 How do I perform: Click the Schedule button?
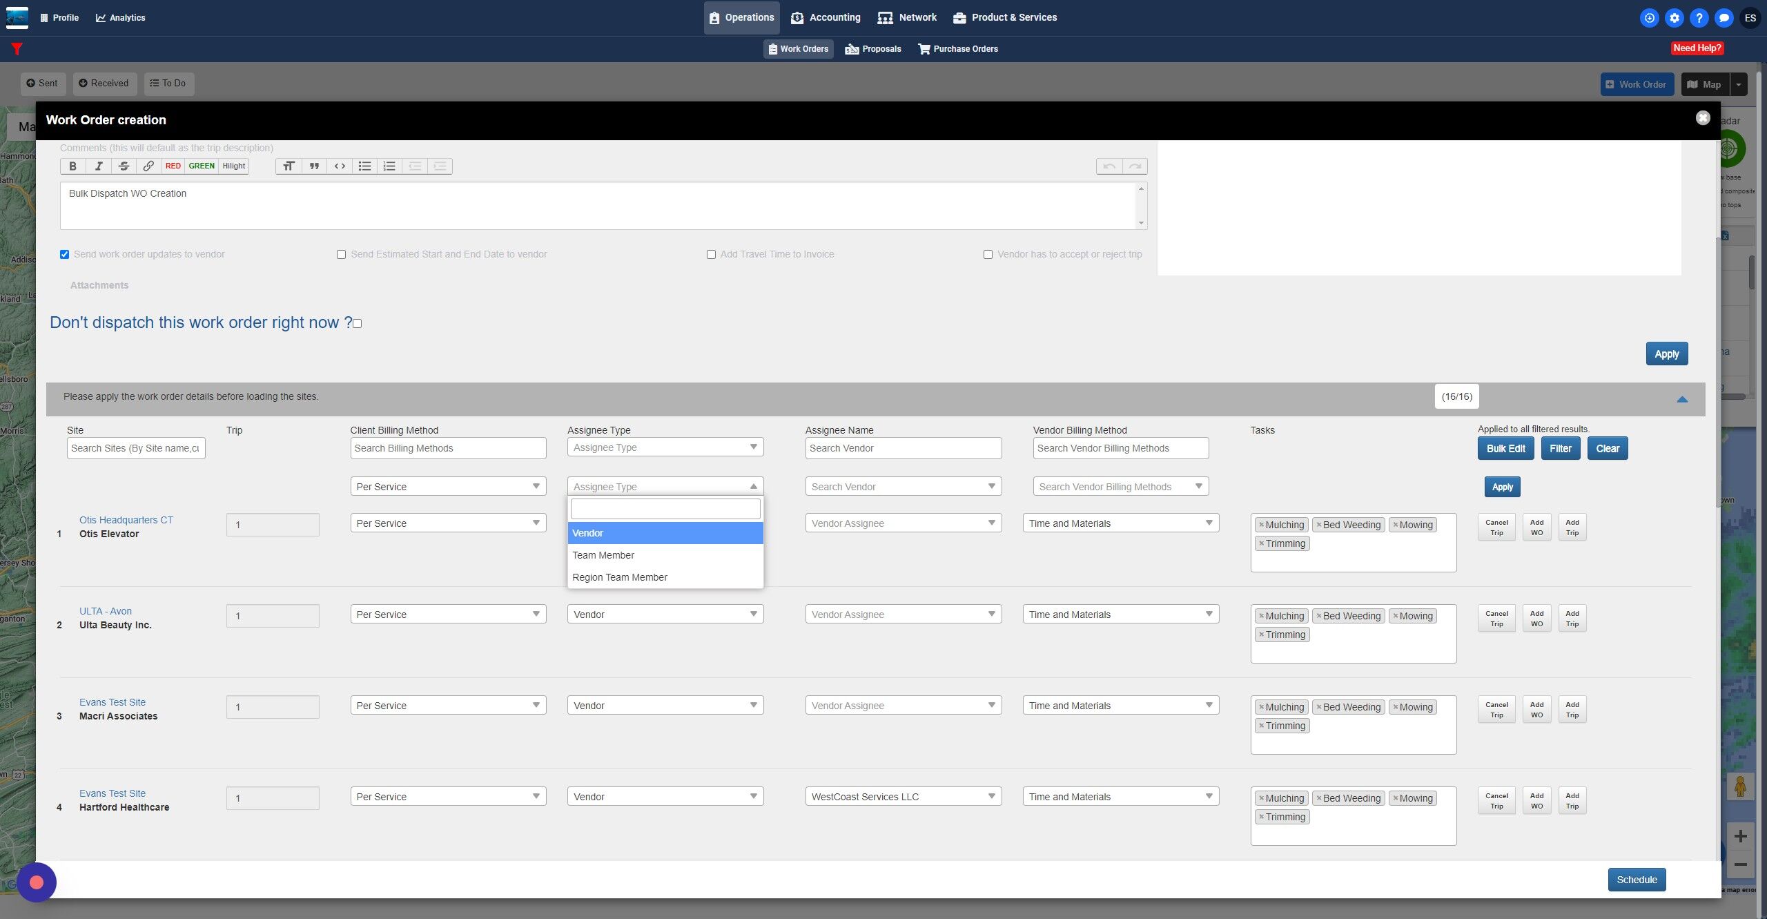tap(1637, 879)
